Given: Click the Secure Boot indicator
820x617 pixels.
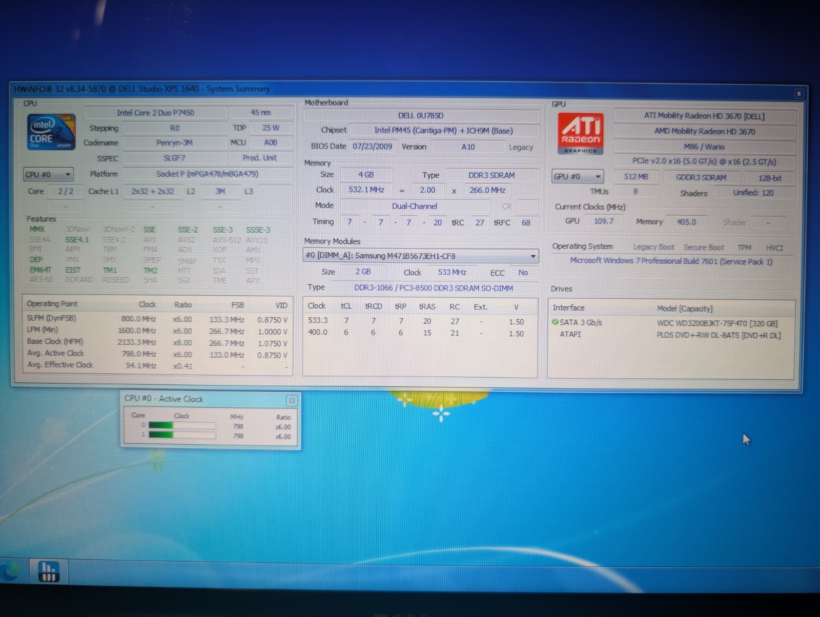Looking at the screenshot, I should [x=704, y=248].
